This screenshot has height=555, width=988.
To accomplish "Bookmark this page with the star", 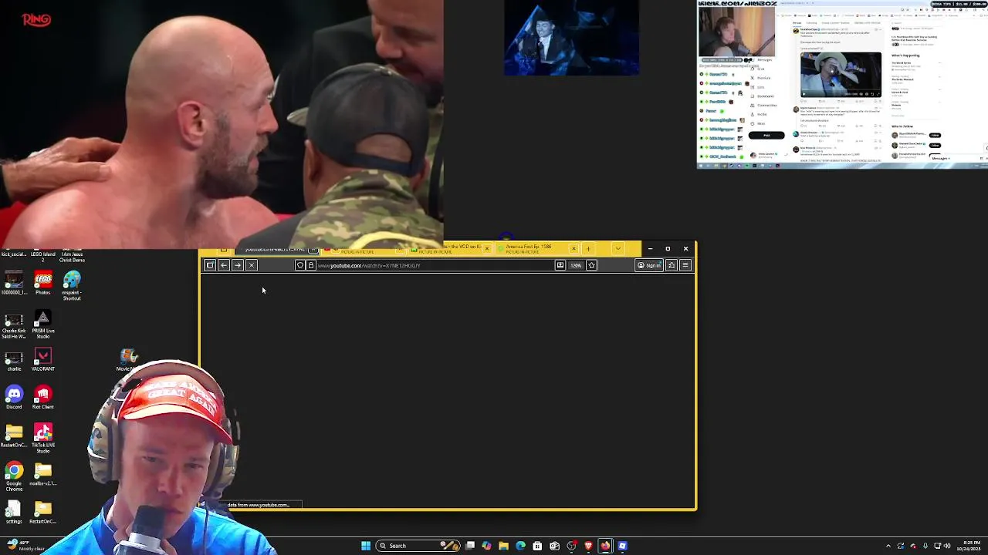I will tap(591, 265).
